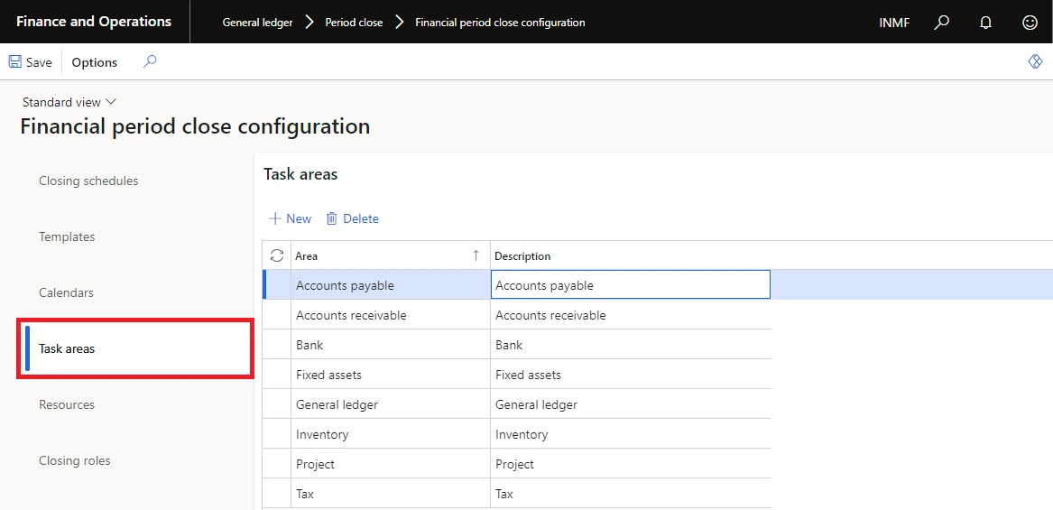The height and width of the screenshot is (510, 1053).
Task: Open the Templates tab
Action: 67,236
